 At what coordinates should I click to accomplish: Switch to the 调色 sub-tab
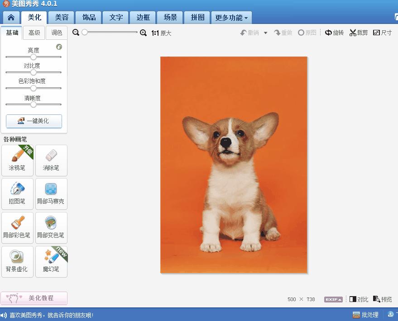point(57,33)
